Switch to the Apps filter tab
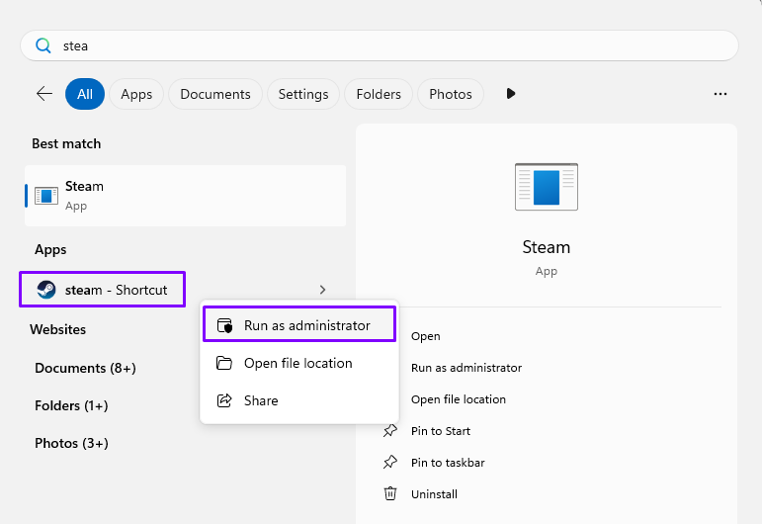 tap(136, 94)
